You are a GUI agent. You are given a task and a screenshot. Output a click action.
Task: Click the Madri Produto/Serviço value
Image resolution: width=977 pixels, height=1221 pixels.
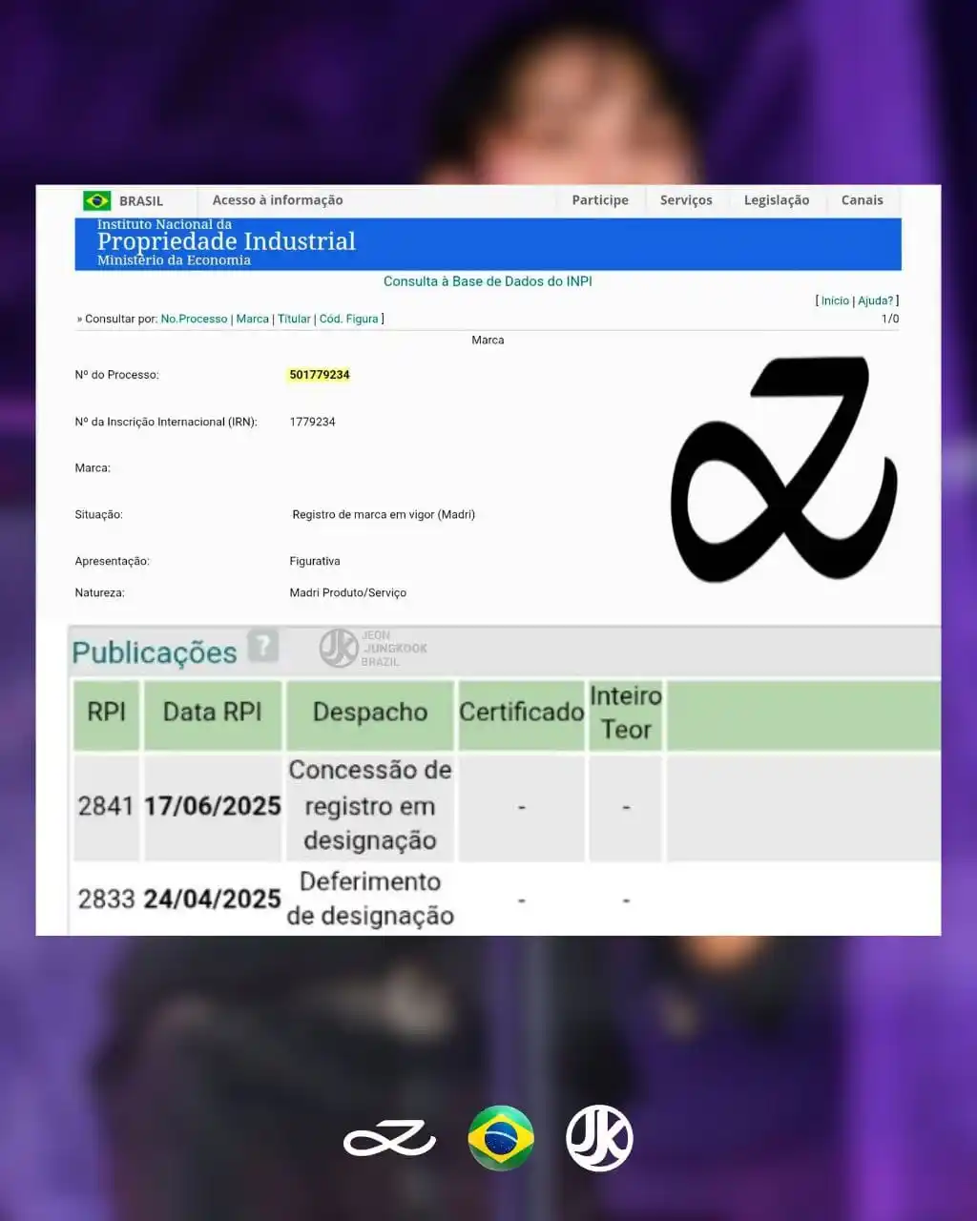point(348,592)
